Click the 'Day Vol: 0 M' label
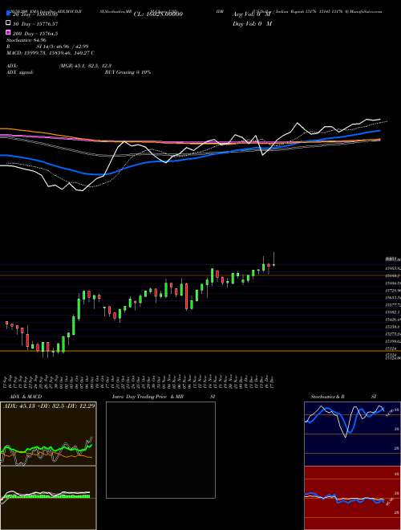This screenshot has width=401, height=530. click(252, 23)
